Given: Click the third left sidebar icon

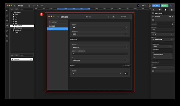Looking at the screenshot, I should pyautogui.click(x=7, y=21).
